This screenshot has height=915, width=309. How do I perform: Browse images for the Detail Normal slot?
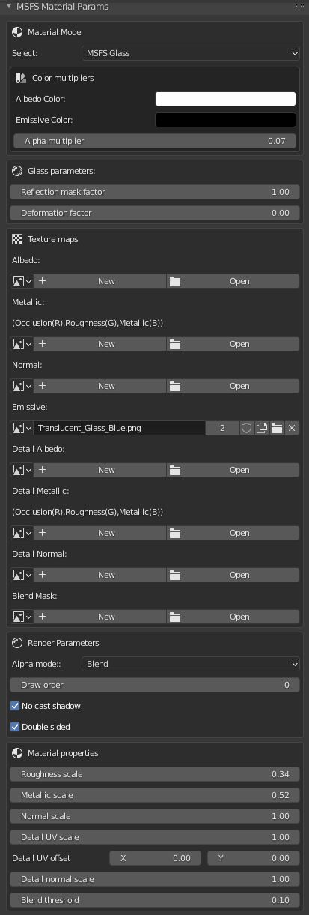pyautogui.click(x=22, y=575)
